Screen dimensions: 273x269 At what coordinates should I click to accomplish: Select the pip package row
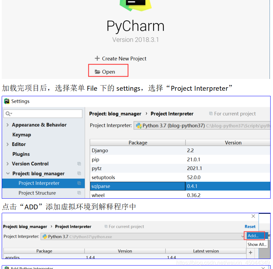tap(180, 159)
